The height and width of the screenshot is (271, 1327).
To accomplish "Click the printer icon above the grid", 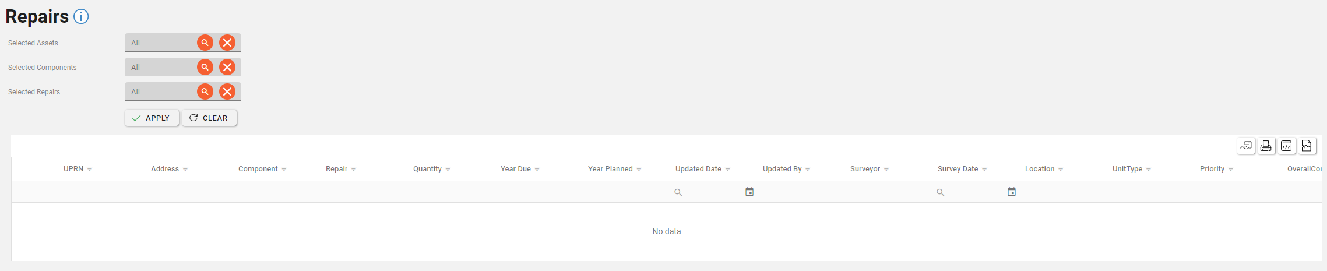I will coord(1266,146).
